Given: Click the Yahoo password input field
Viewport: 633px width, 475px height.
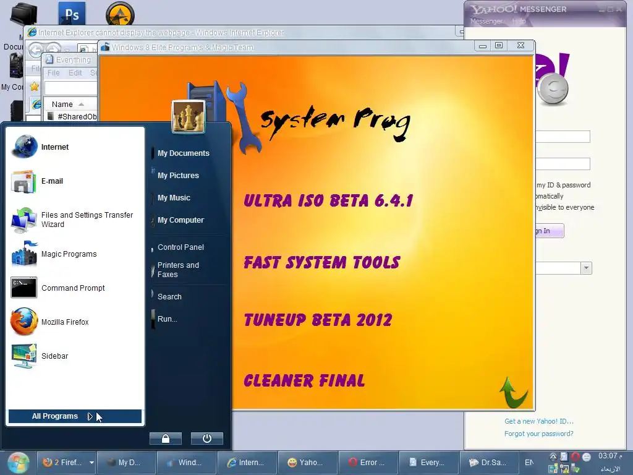Looking at the screenshot, I should tap(563, 163).
